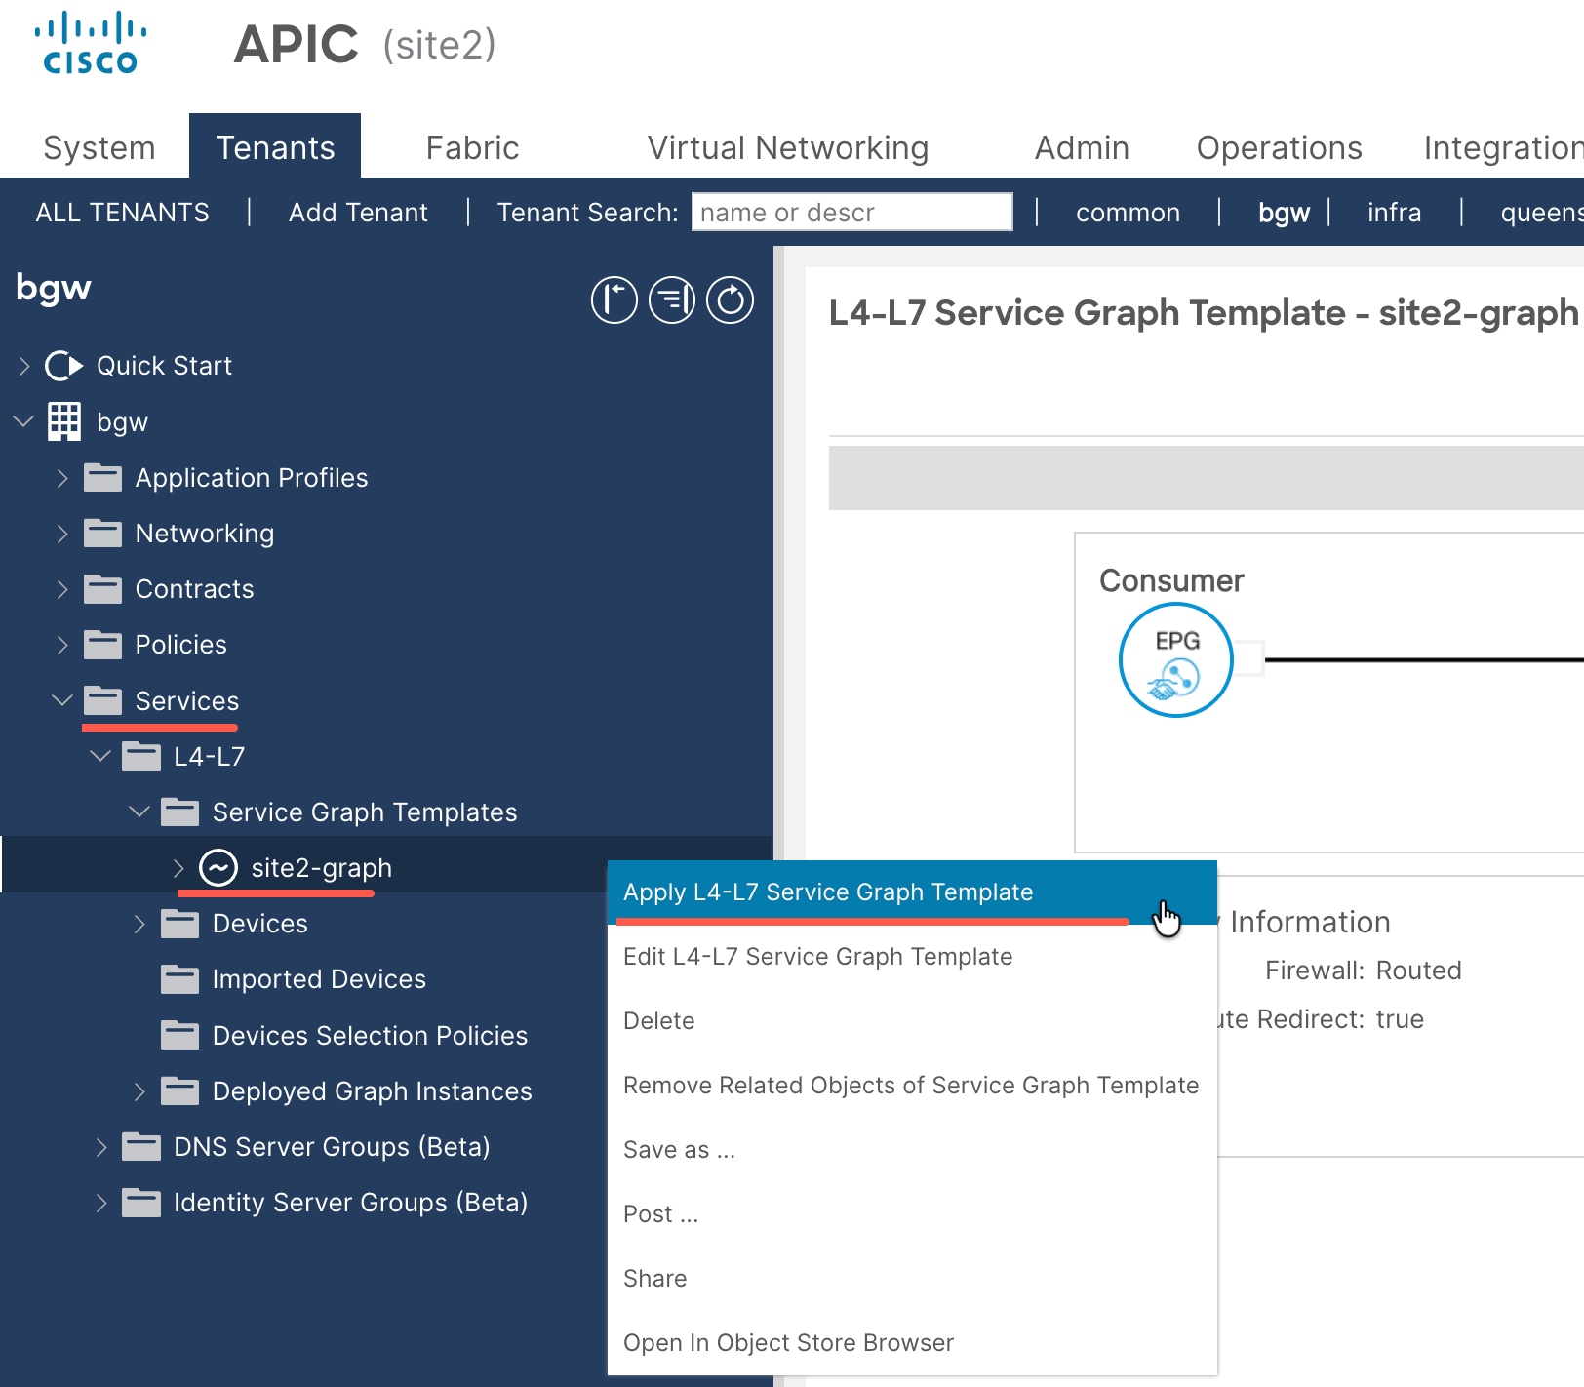The width and height of the screenshot is (1584, 1387).
Task: Collapse Service Graph Templates node
Action: (139, 812)
